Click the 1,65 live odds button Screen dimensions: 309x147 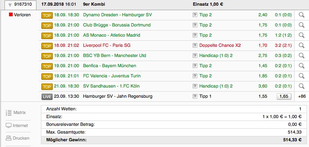click(x=284, y=97)
